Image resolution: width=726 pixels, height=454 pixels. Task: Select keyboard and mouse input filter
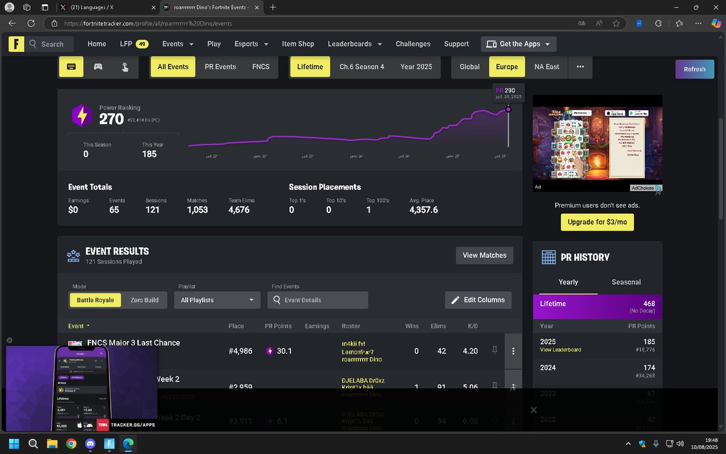coord(71,67)
